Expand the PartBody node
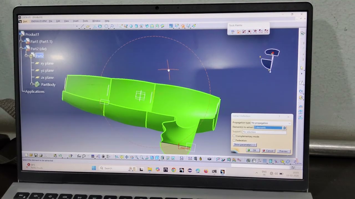The width and height of the screenshot is (355, 199). (x=32, y=84)
